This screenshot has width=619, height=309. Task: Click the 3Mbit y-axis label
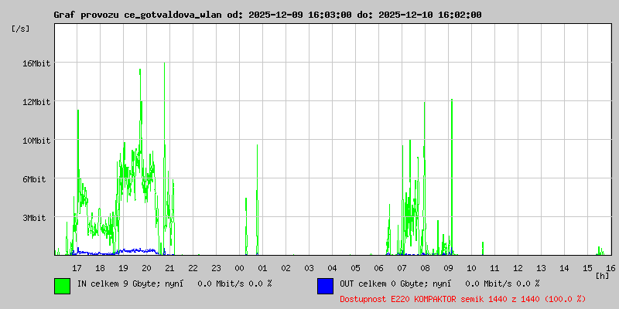[34, 218]
